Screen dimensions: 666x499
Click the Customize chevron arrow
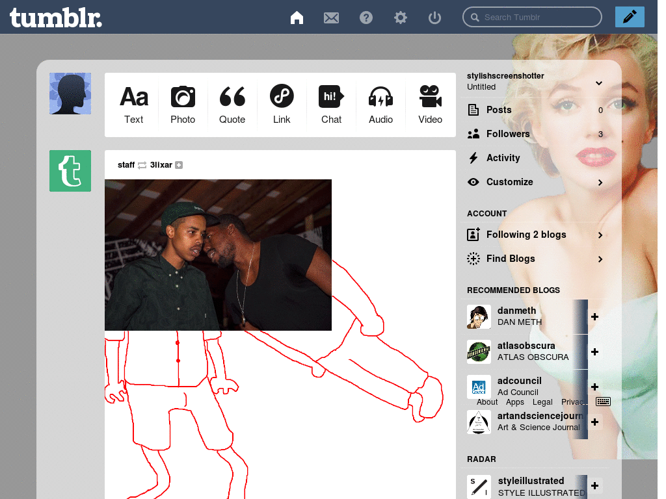click(600, 183)
